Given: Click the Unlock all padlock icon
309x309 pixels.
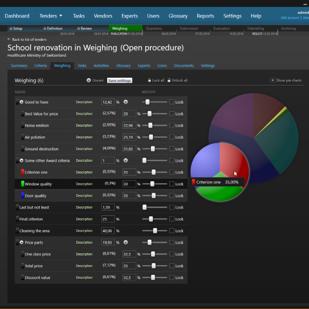Looking at the screenshot, I should click(x=168, y=81).
